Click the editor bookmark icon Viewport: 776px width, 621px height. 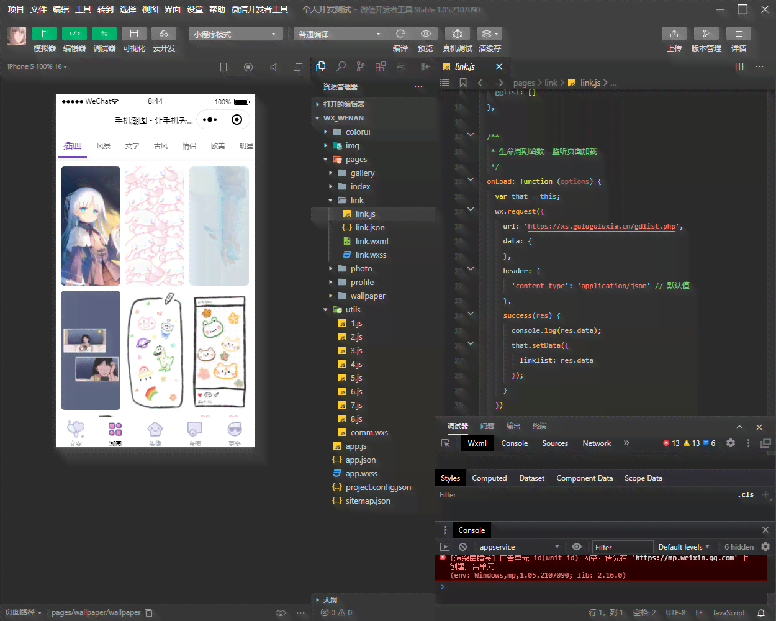pos(463,83)
